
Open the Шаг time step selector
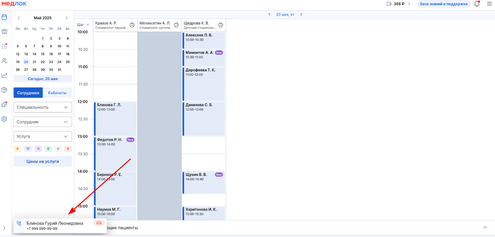point(83,25)
